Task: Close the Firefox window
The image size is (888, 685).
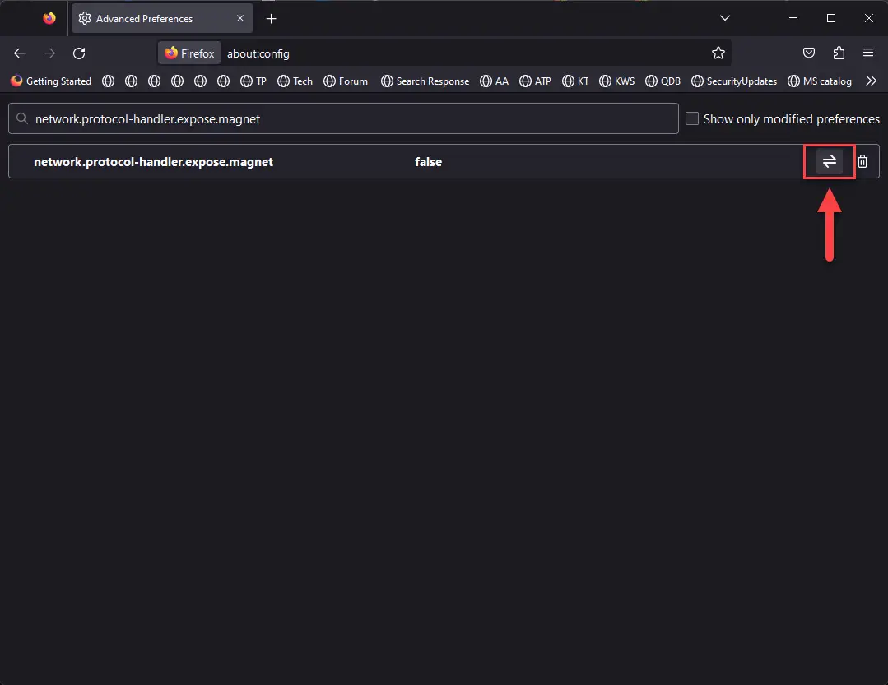Action: click(869, 18)
